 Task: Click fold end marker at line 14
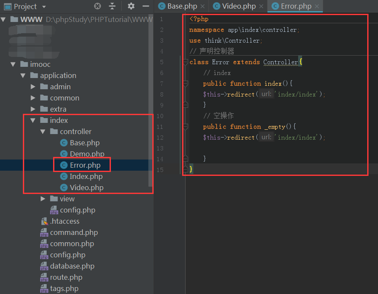[x=186, y=158]
